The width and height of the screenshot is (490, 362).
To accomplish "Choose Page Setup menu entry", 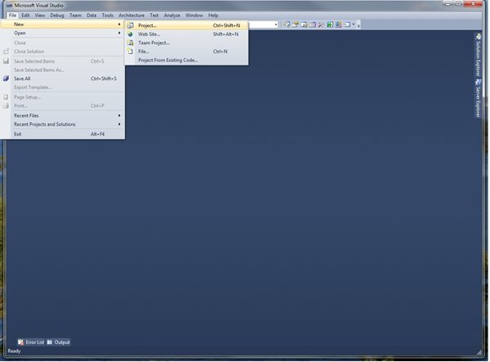I will pyautogui.click(x=63, y=97).
